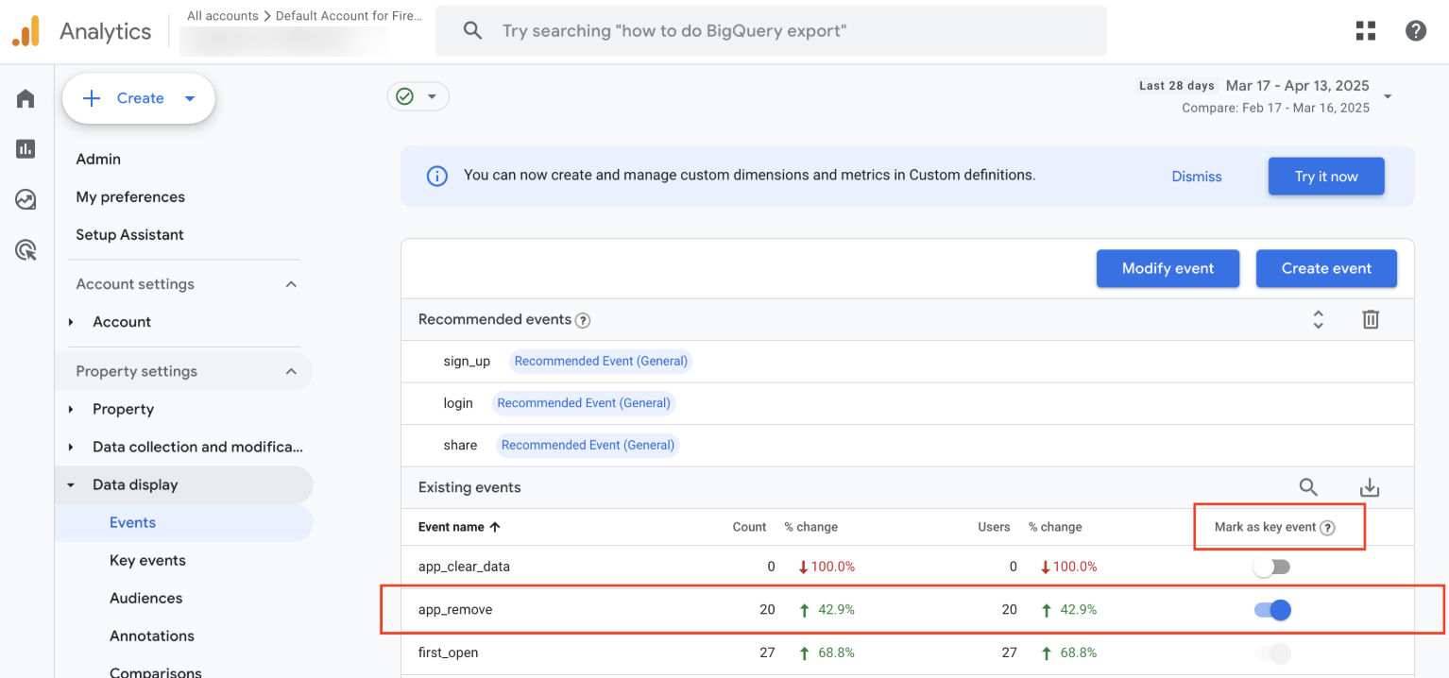Enable key event toggle for app_clear_data
Screen dimensions: 1449x678
pos(1271,567)
